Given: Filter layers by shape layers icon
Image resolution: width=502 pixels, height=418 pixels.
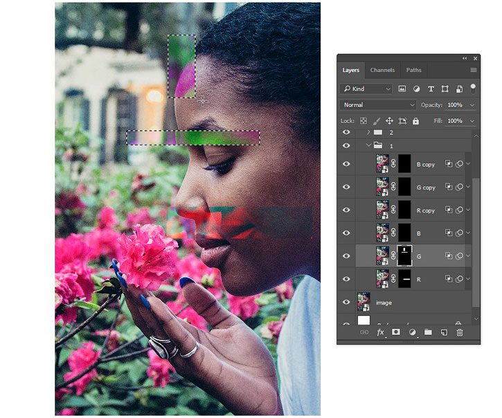Looking at the screenshot, I should 445,89.
